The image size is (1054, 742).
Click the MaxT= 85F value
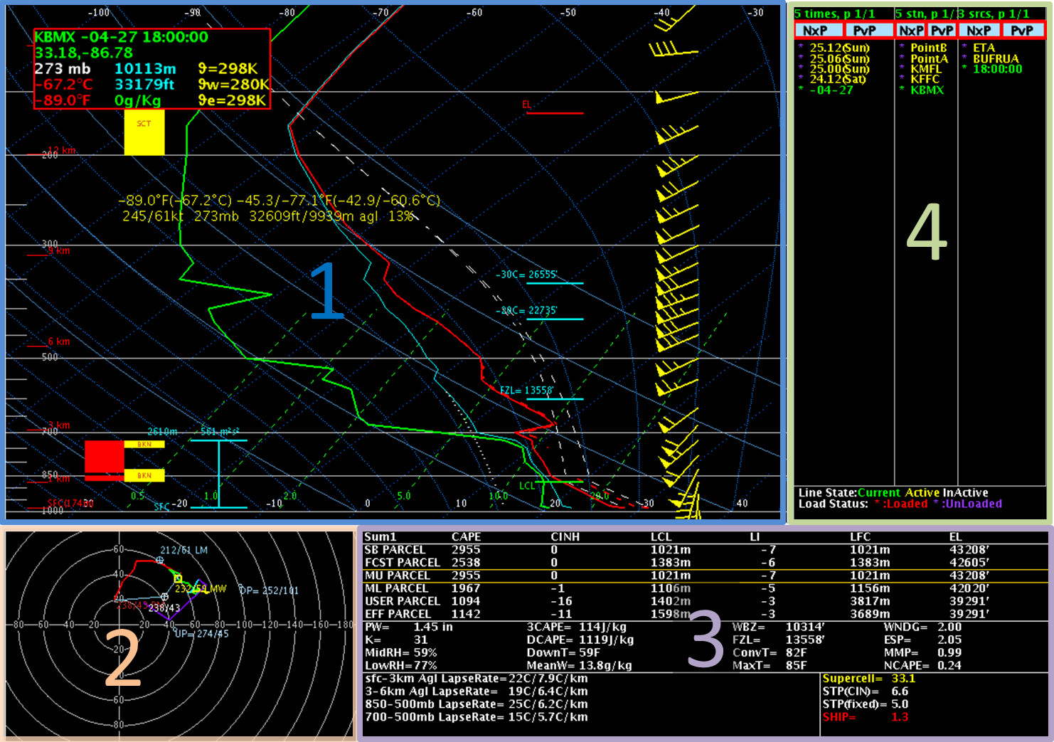tap(770, 665)
